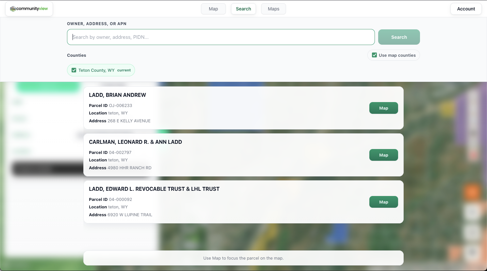
Task: Map the LADD, EDWARD L. REVOCABLE TRUST parcel
Action: tap(384, 202)
